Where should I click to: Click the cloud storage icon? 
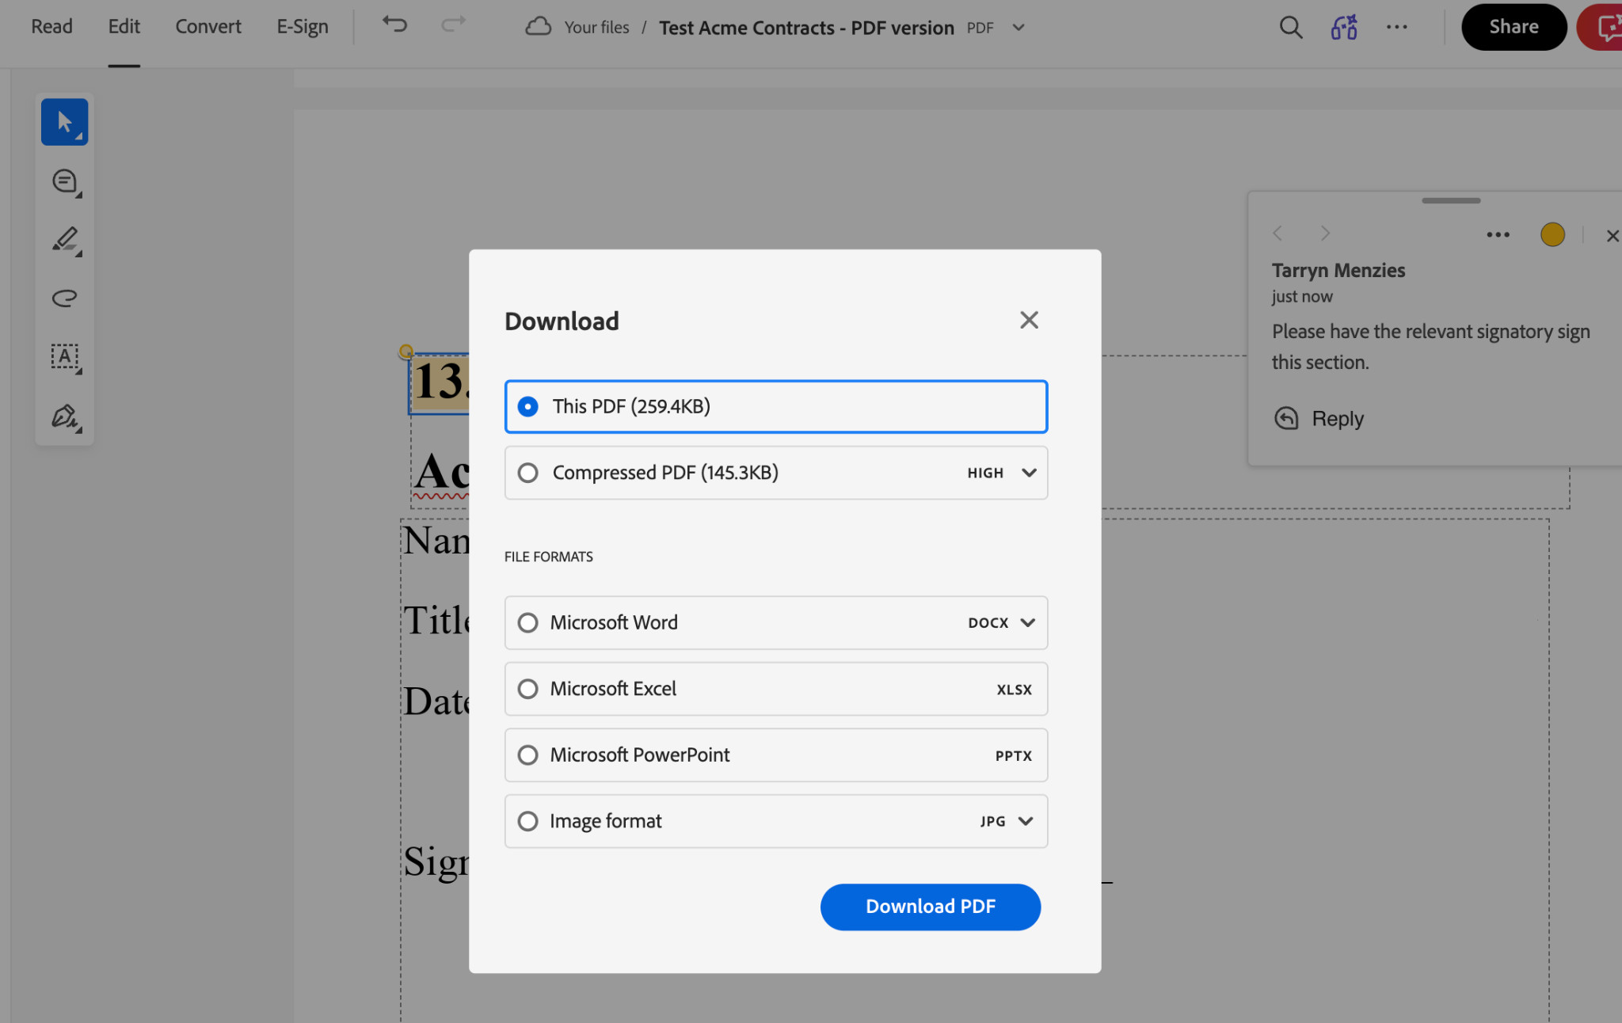pos(538,26)
